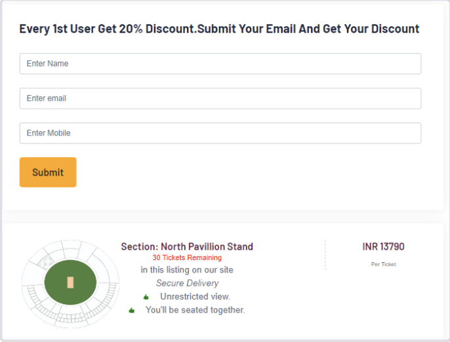The image size is (450, 342).
Task: Click the Enter Name input field
Action: (x=220, y=64)
